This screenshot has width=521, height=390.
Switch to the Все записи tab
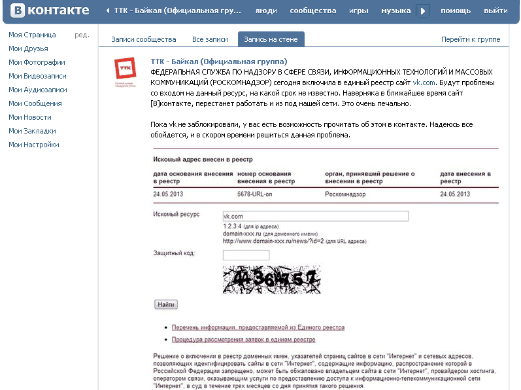210,39
